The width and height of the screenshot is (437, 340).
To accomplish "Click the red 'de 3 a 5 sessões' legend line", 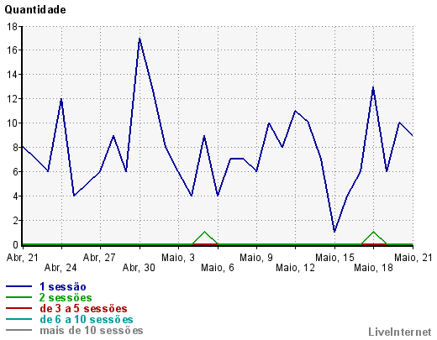I will click(x=18, y=308).
